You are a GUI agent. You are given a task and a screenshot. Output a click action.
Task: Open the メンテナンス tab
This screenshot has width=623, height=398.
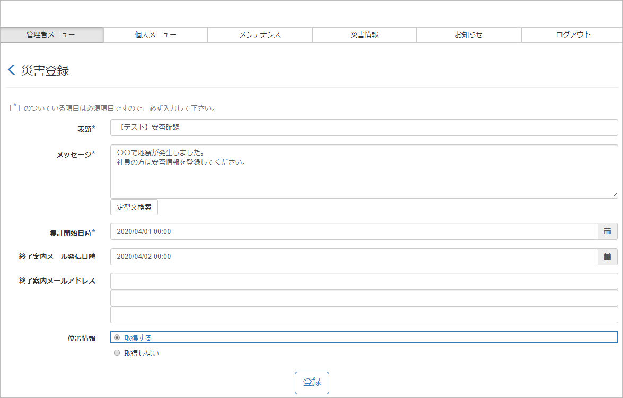(x=259, y=35)
